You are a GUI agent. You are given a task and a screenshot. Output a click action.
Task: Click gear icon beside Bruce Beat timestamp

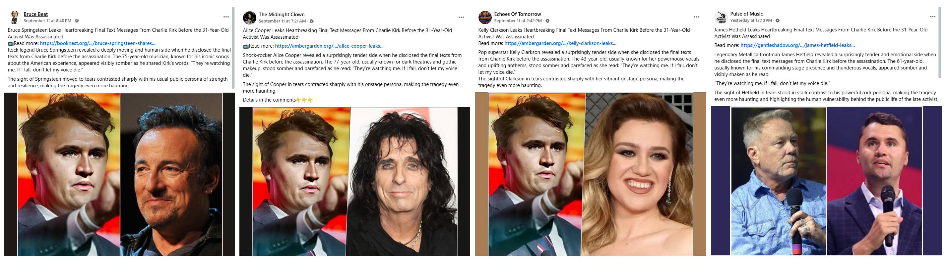(x=77, y=21)
